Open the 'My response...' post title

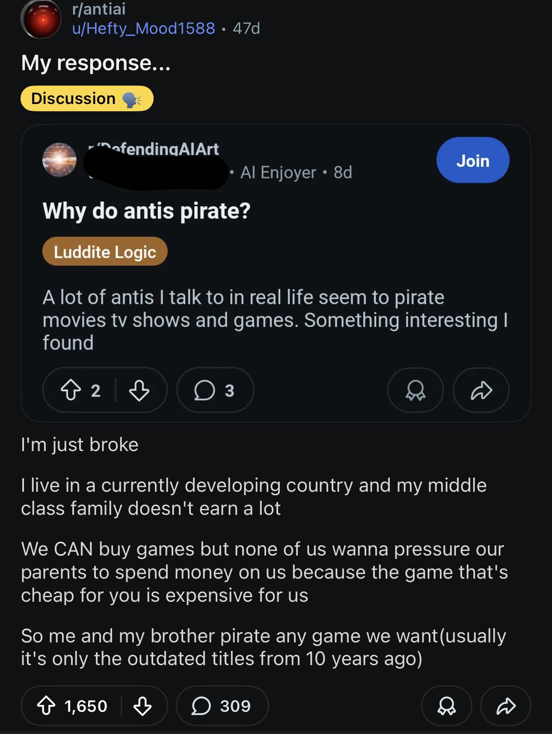96,63
